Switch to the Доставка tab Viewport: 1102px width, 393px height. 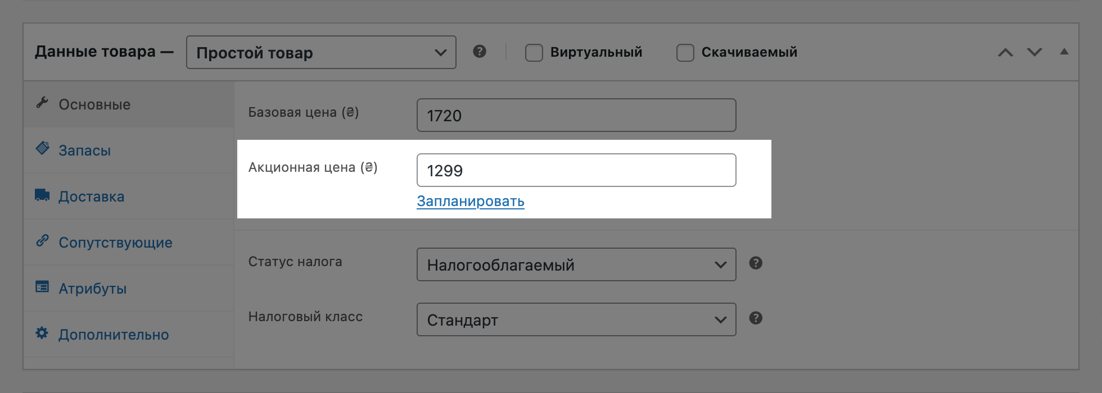point(129,196)
